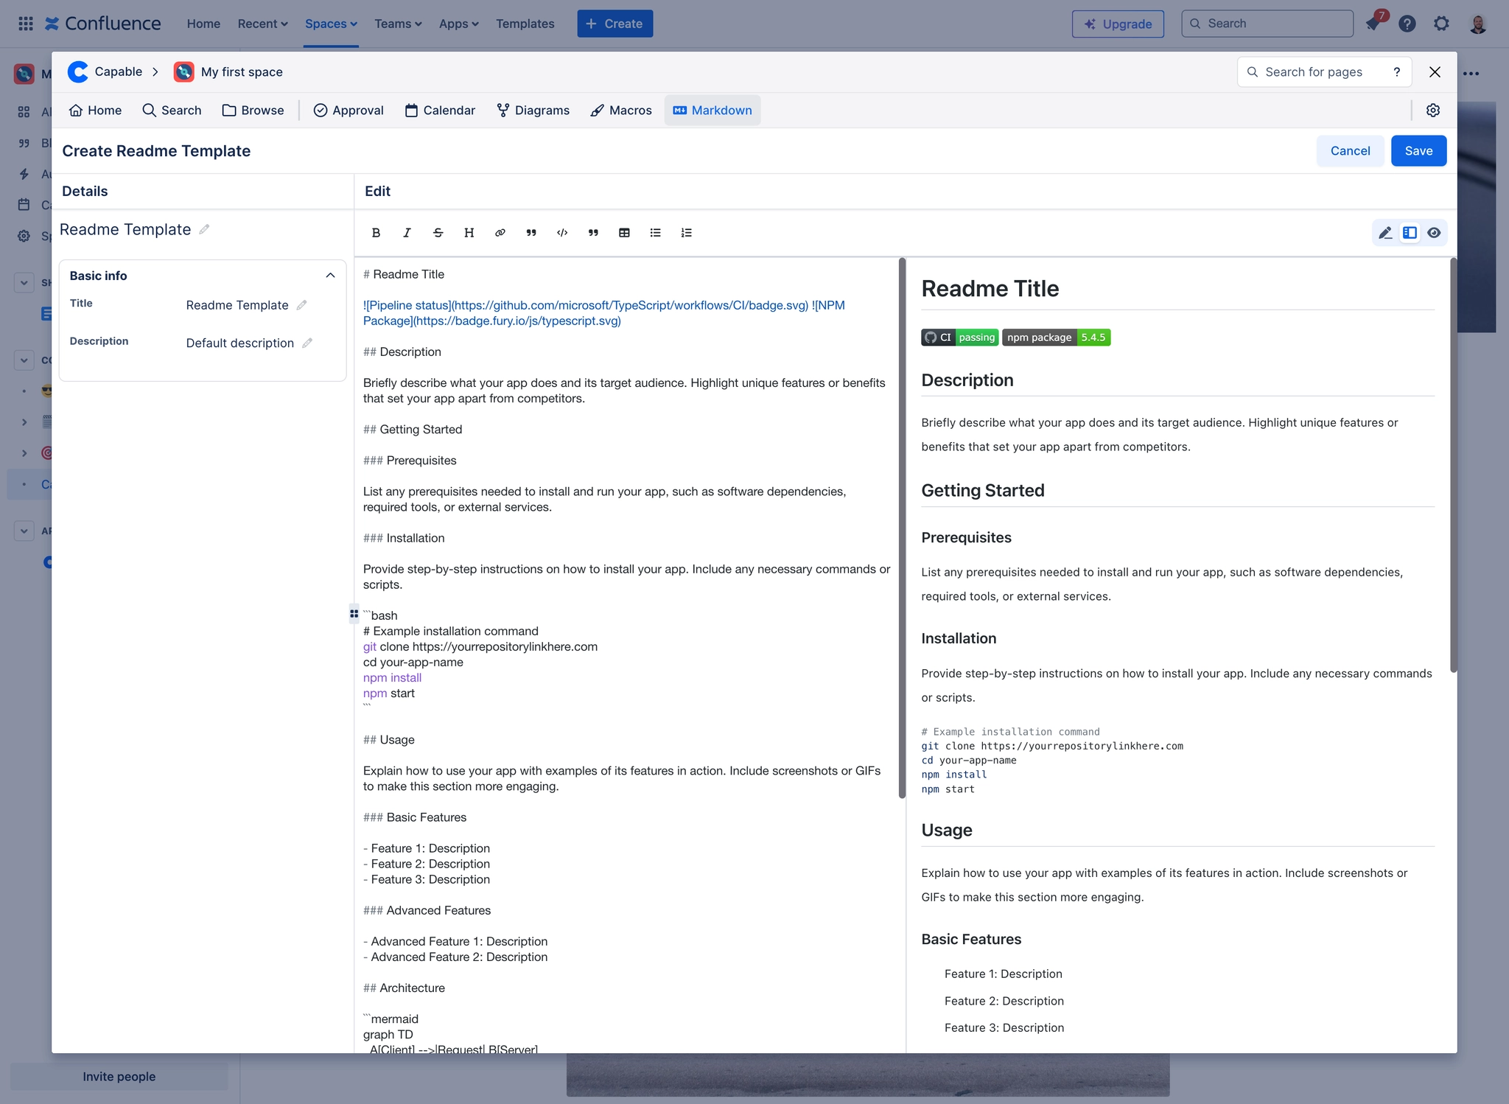Open the Spaces dropdown menu
1509x1104 pixels.
point(331,24)
